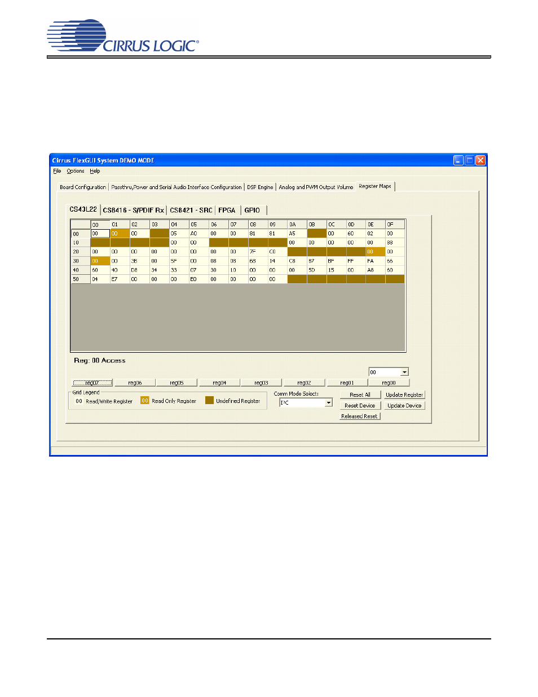
Task: Open the File menu
Action: tap(57, 171)
